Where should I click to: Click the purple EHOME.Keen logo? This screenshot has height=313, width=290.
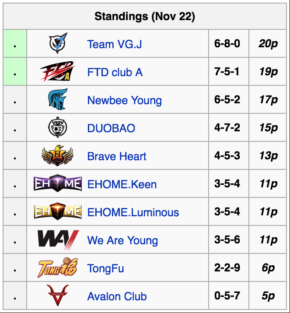coord(58,183)
